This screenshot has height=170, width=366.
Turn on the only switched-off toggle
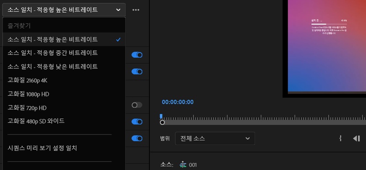click(137, 105)
